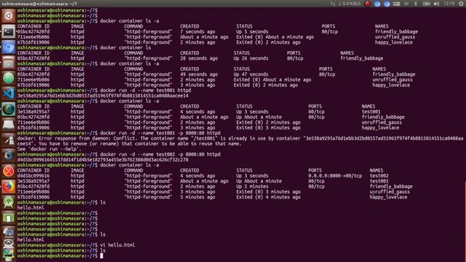Viewport: 466px width, 262px height.
Task: Click the 12:19 clock in top bar
Action: [449, 4]
